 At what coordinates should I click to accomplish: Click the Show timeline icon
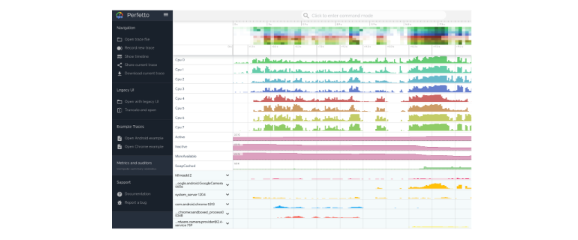click(x=119, y=57)
